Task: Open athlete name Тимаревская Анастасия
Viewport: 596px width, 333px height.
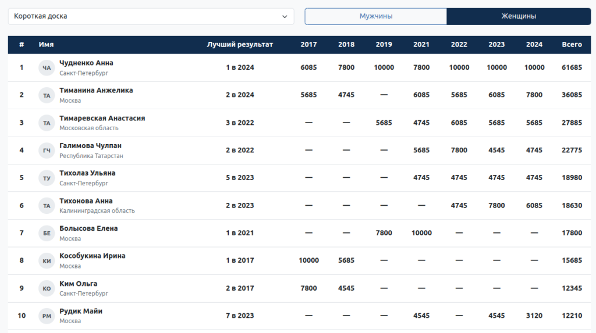Action: pos(102,118)
